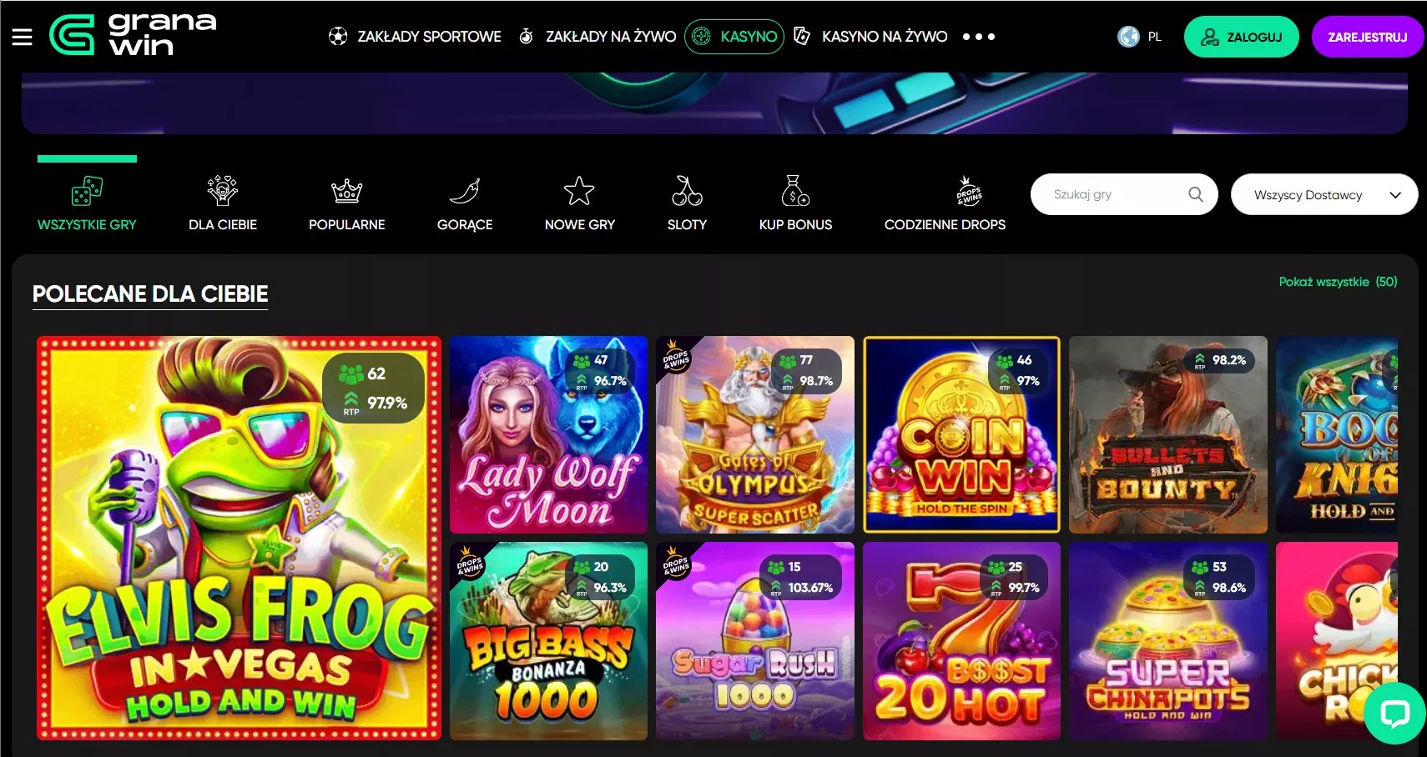Open the live chat bubble

coord(1394,714)
